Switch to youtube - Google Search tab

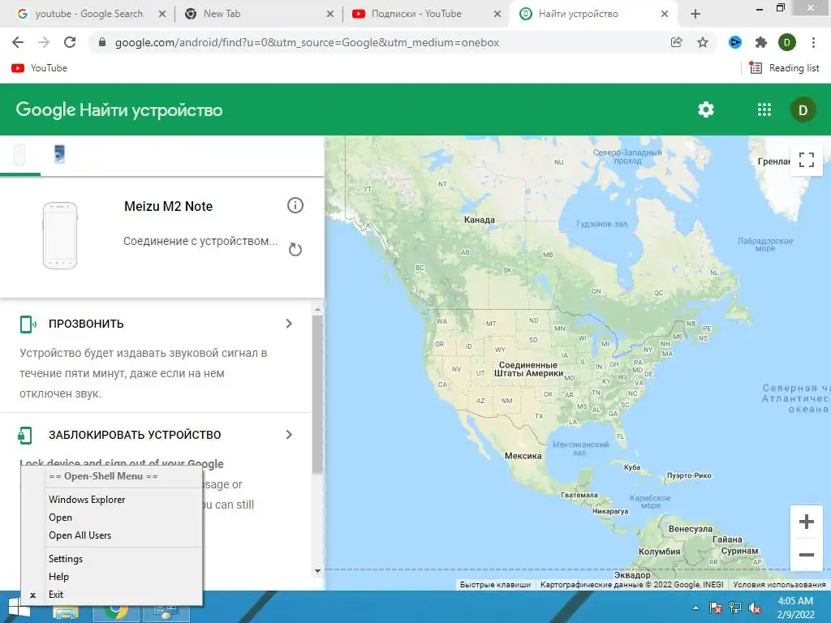pyautogui.click(x=89, y=14)
